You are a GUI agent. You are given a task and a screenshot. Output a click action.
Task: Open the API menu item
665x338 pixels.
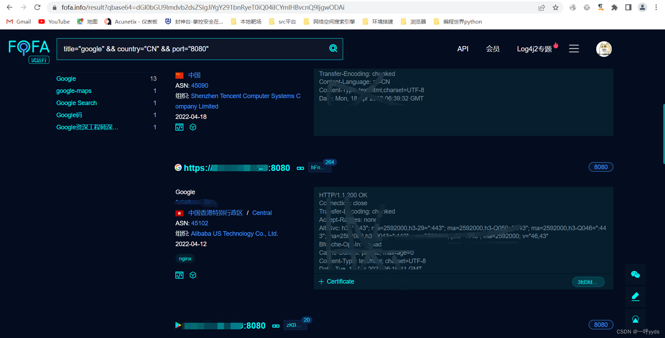(463, 49)
